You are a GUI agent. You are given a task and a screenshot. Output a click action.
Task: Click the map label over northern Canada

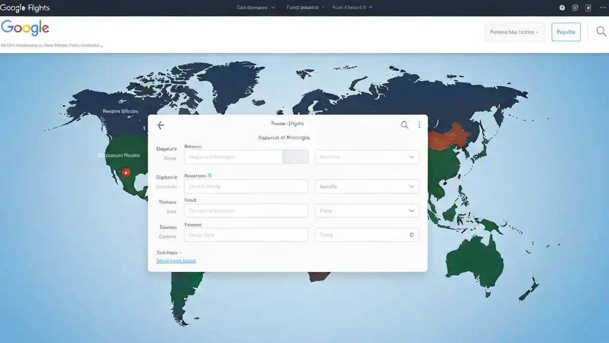[x=120, y=111]
